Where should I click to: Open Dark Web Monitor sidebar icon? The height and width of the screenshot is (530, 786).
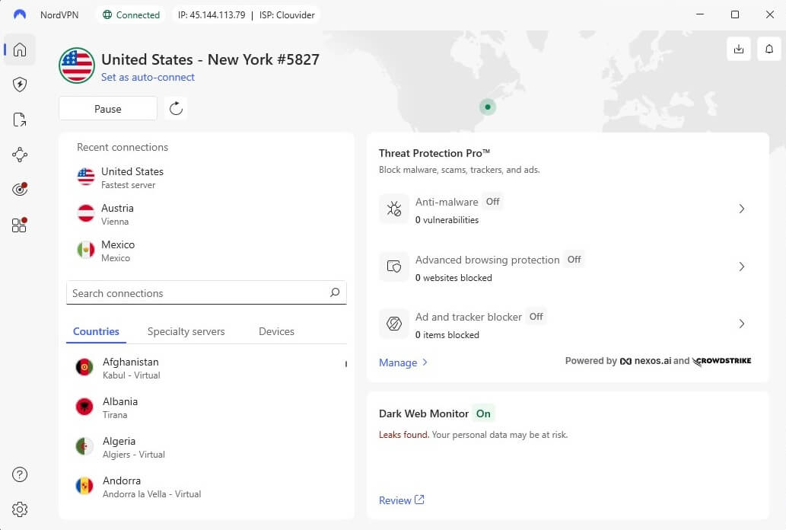(19, 189)
